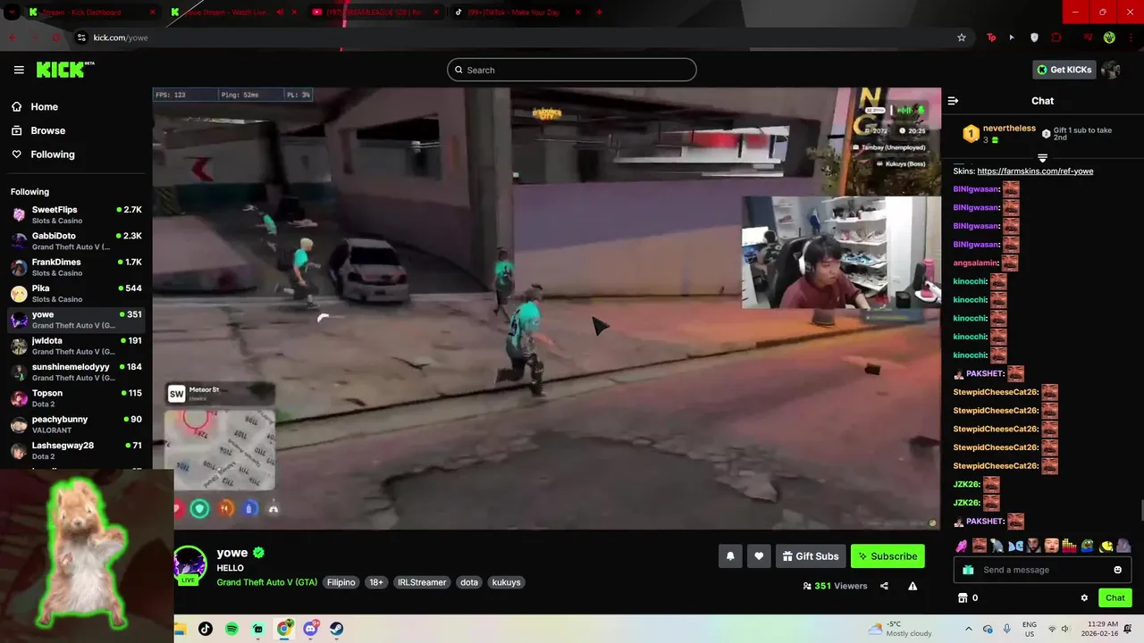This screenshot has height=643, width=1144.
Task: Click the Send a message field
Action: (x=1042, y=570)
